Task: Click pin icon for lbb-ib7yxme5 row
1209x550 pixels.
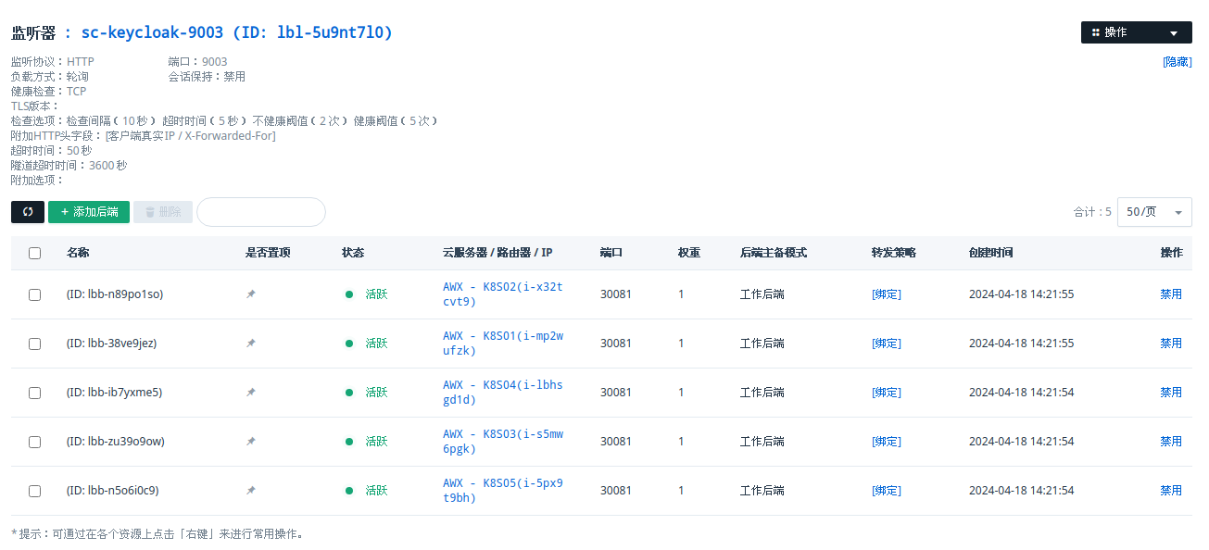Action: coord(251,393)
